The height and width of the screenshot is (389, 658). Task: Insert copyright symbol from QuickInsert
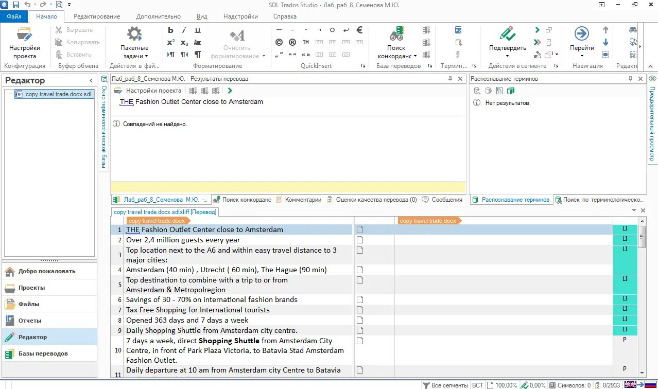point(279,42)
